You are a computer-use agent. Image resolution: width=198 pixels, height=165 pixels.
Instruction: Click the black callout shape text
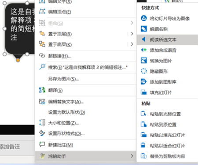[x=22, y=25]
